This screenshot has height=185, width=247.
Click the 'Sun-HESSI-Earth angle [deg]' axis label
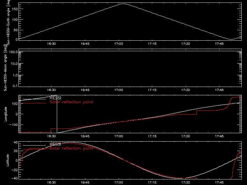8,23
